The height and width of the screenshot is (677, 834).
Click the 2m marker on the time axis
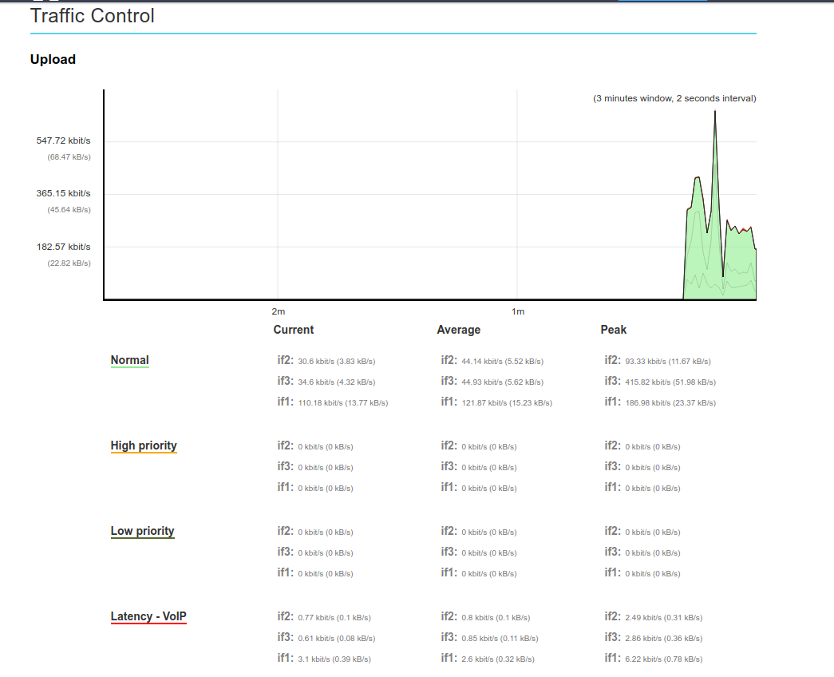(x=278, y=311)
